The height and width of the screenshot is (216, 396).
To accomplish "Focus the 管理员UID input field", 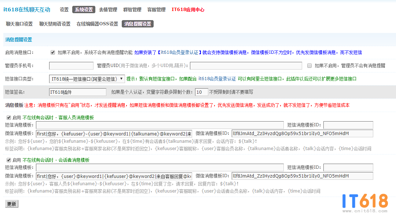I will (x=246, y=66).
